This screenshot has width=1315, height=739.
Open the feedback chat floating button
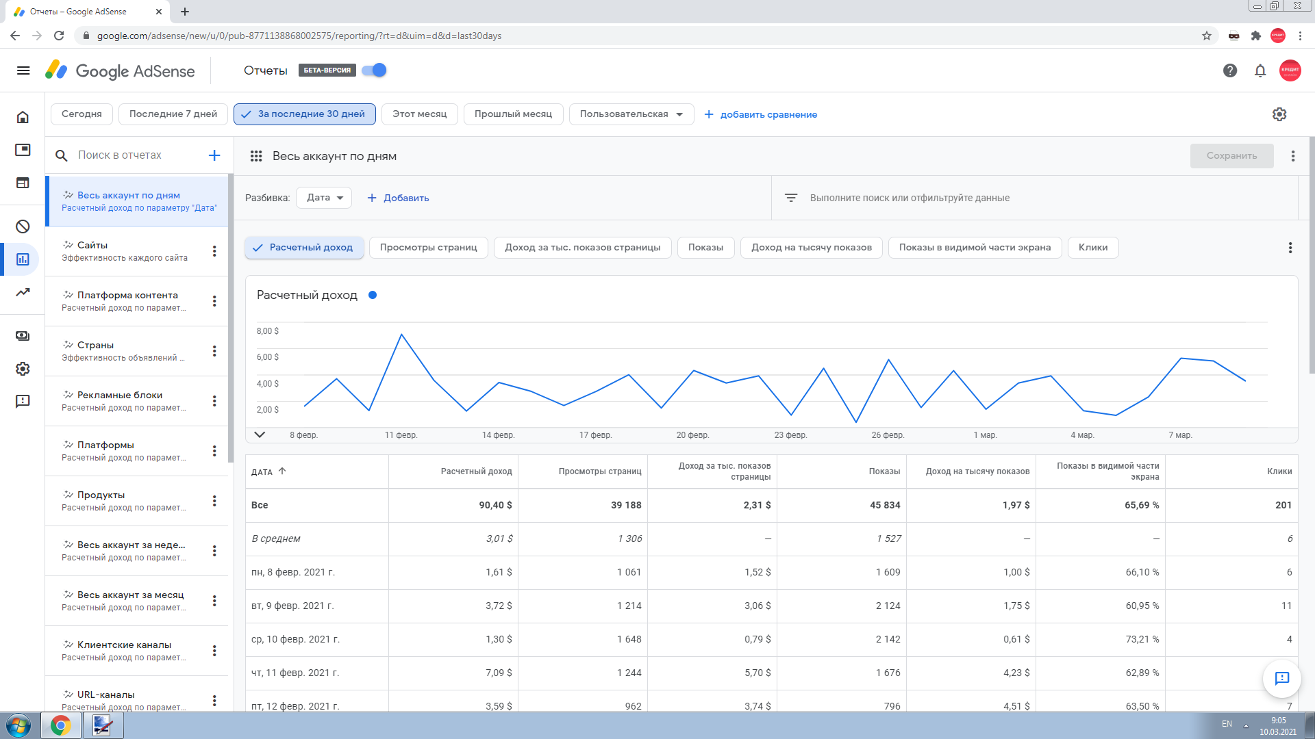pyautogui.click(x=1281, y=677)
